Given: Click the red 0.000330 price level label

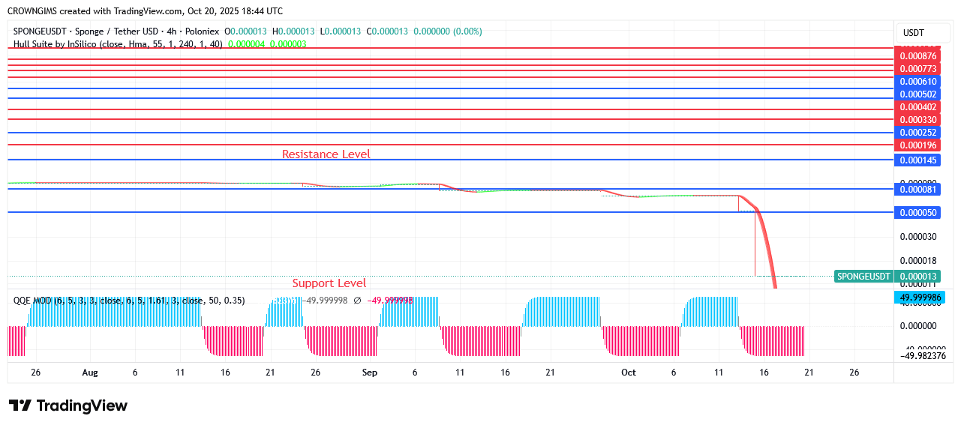Looking at the screenshot, I should pyautogui.click(x=918, y=120).
